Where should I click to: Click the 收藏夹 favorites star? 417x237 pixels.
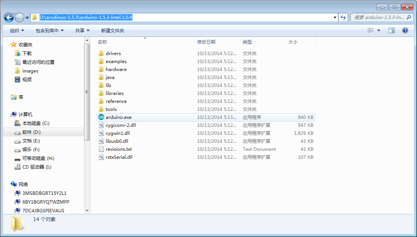[14, 44]
